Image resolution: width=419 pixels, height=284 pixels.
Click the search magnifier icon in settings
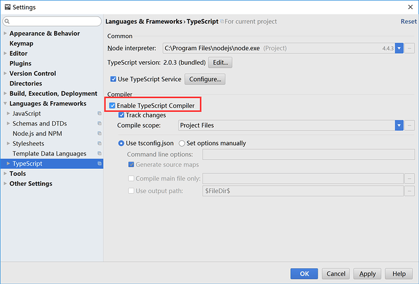[9, 22]
